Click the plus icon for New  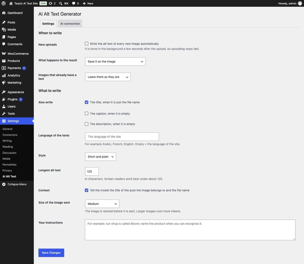click(x=84, y=3)
